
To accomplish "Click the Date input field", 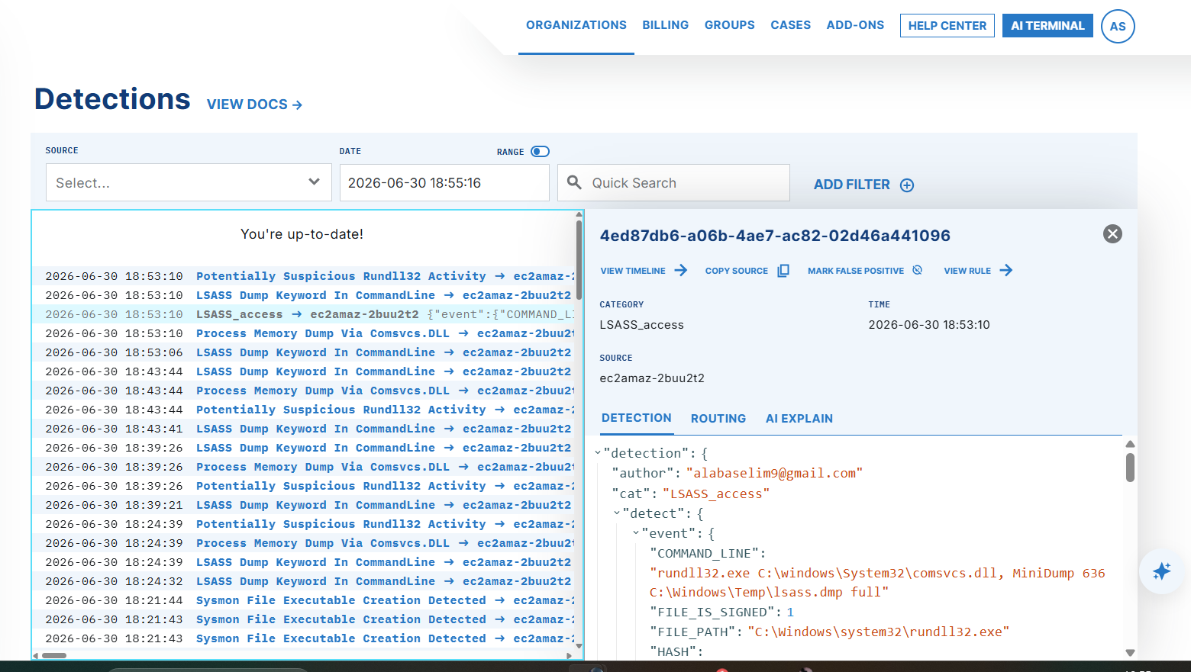I will 444,183.
